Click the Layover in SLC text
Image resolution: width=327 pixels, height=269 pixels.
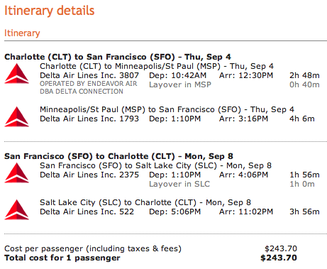click(x=179, y=184)
